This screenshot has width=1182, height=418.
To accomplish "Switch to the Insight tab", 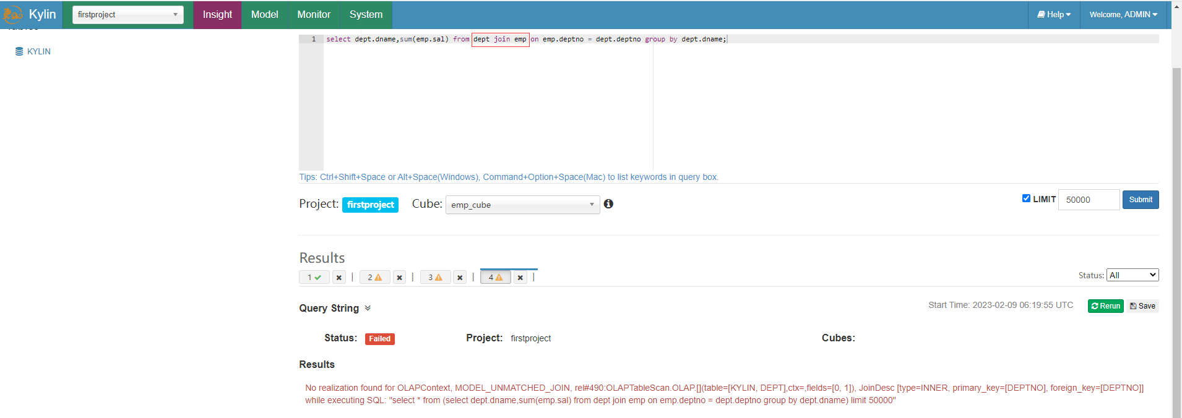I will pos(217,15).
